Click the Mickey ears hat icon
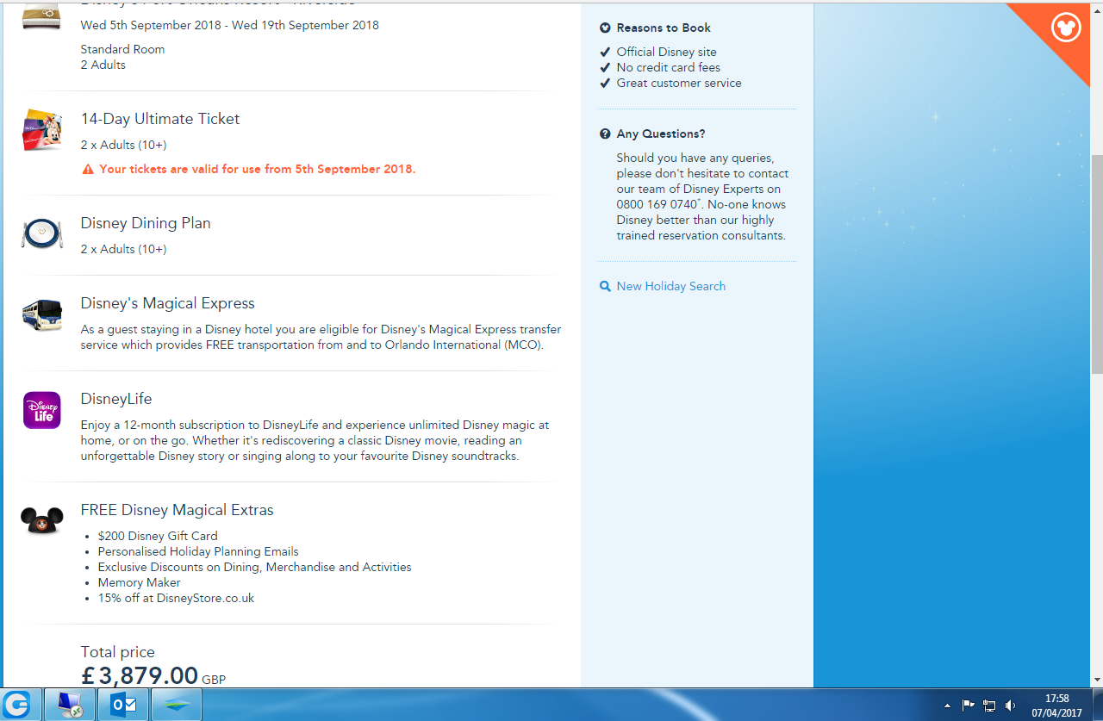Image resolution: width=1103 pixels, height=721 pixels. (41, 520)
